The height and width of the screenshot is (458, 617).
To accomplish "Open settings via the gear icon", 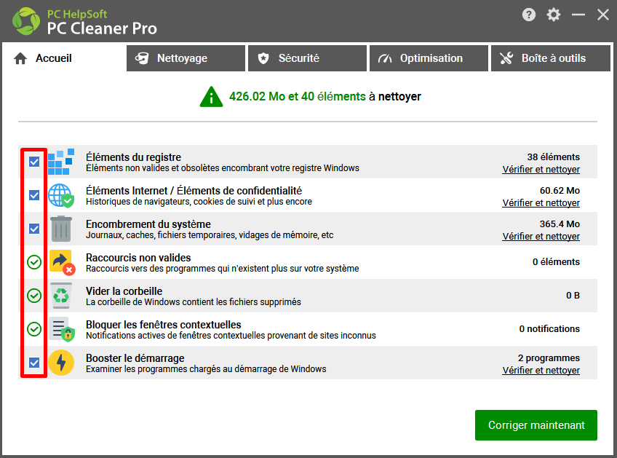I will [x=553, y=15].
